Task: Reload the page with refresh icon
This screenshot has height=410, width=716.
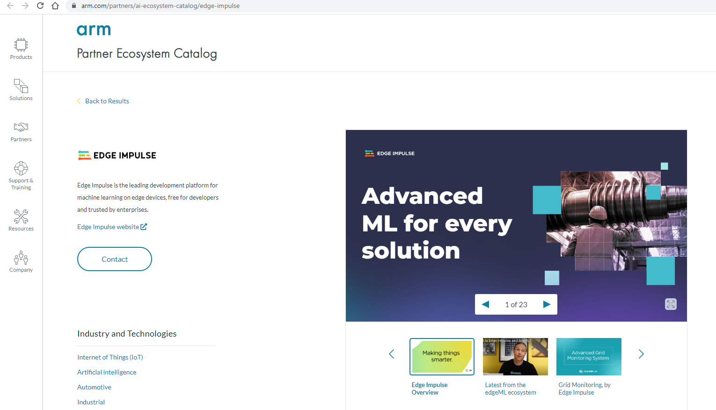Action: (x=40, y=6)
